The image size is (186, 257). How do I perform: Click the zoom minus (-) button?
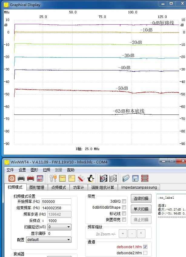tap(132, 233)
